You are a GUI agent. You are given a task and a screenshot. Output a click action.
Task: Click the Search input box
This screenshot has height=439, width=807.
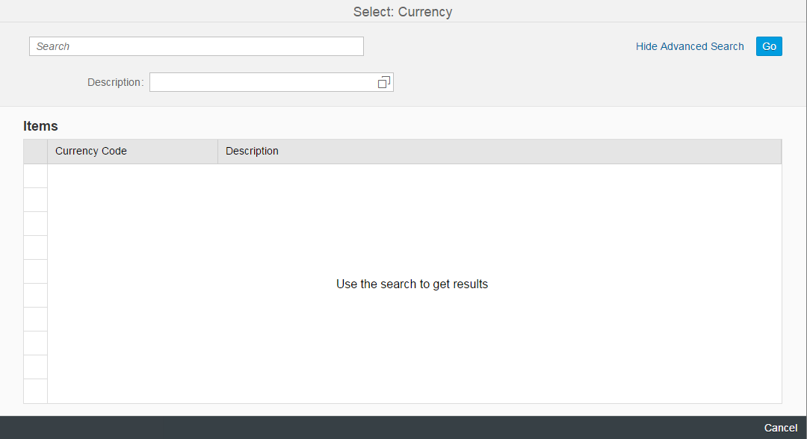point(196,46)
